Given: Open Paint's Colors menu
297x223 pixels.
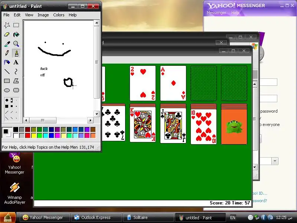Looking at the screenshot, I should point(59,15).
